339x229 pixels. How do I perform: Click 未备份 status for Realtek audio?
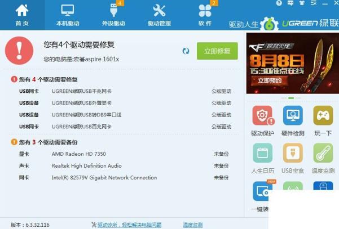click(x=221, y=166)
